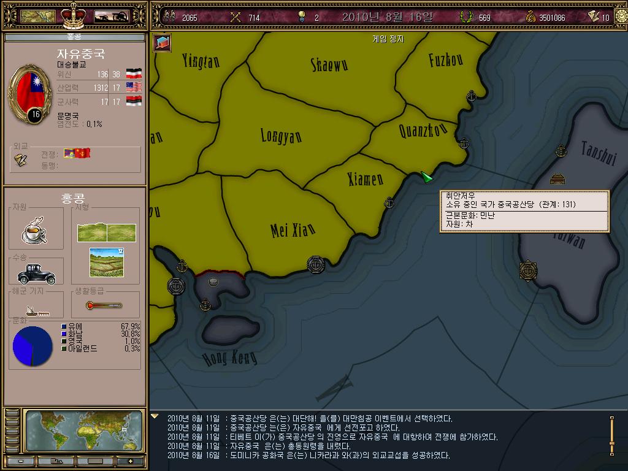Click the date 2010년 8월 16일
This screenshot has height=471, width=628.
[388, 17]
